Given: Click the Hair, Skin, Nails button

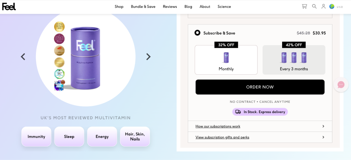Looking at the screenshot, I should 135,136.
